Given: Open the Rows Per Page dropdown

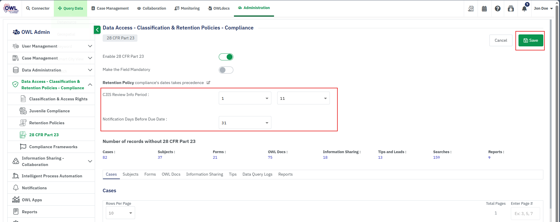Looking at the screenshot, I should (x=120, y=213).
